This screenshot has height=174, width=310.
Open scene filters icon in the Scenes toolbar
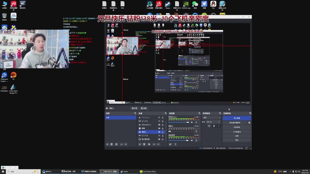pos(117,144)
